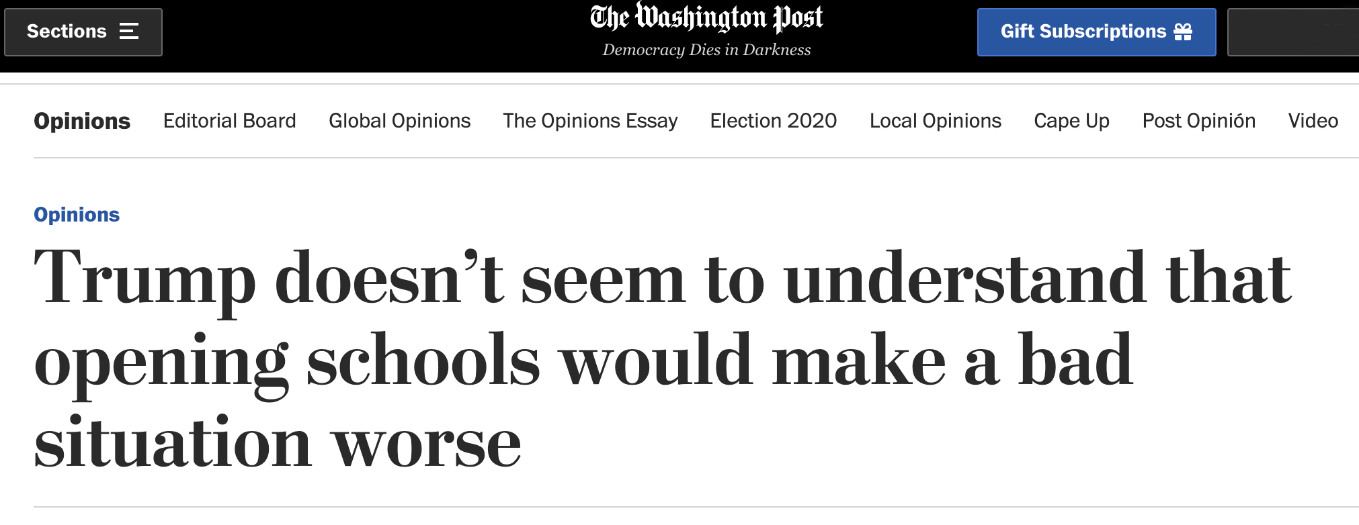Image resolution: width=1359 pixels, height=525 pixels.
Task: Go to Editorial Board
Action: pyautogui.click(x=229, y=121)
